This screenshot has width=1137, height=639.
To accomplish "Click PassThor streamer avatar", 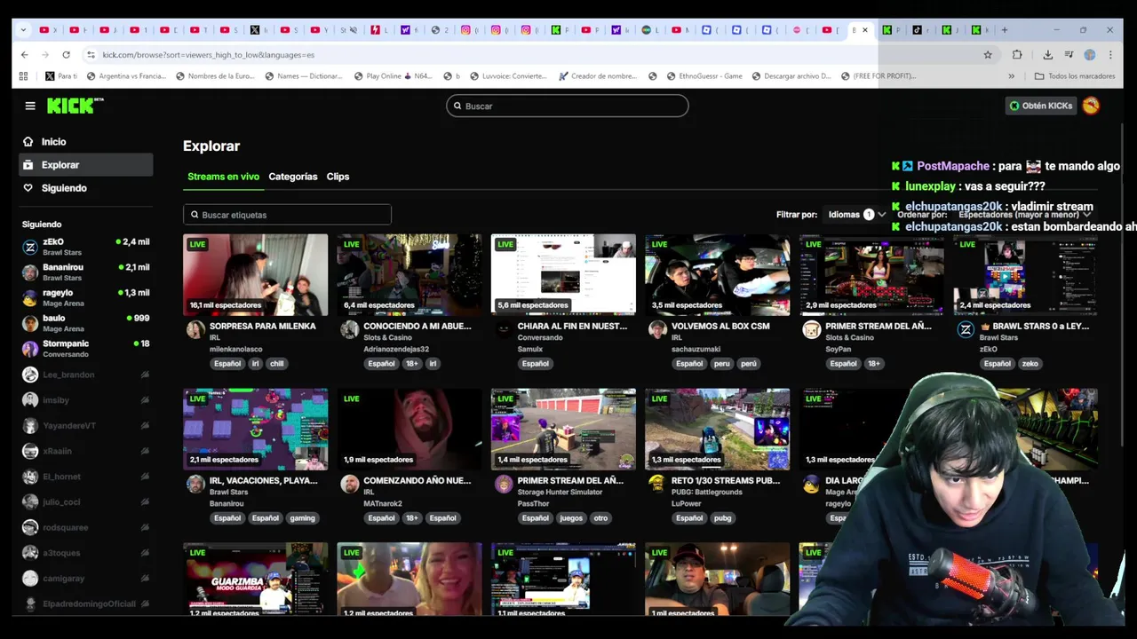I will pos(504,485).
